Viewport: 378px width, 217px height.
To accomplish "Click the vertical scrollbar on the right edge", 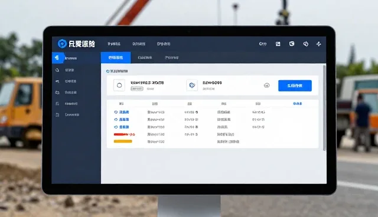I will [324, 108].
